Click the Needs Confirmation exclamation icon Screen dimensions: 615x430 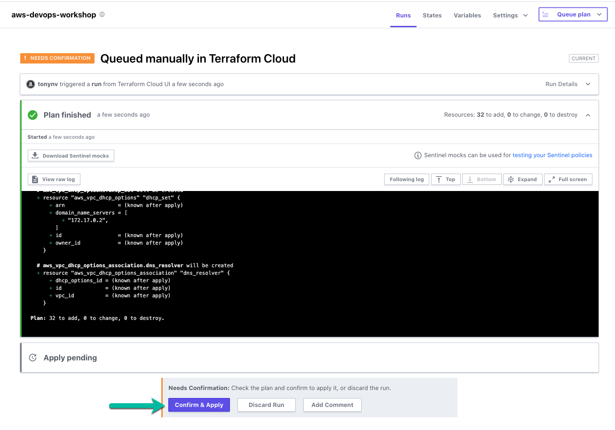tap(25, 58)
